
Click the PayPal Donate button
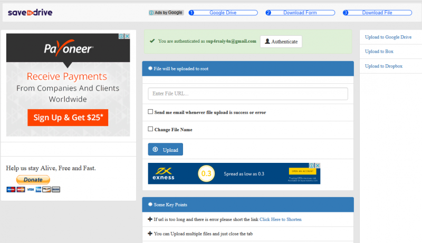(x=33, y=180)
